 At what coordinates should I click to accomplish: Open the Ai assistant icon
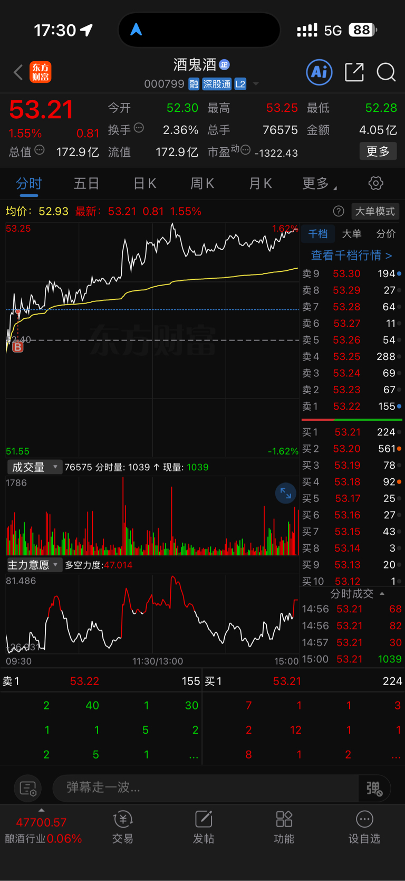click(319, 72)
